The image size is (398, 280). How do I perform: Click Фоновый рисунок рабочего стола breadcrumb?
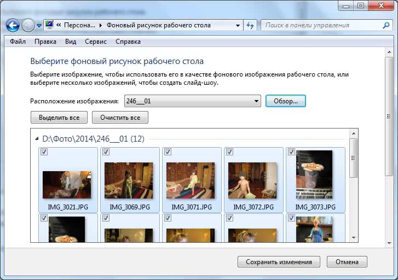point(158,25)
